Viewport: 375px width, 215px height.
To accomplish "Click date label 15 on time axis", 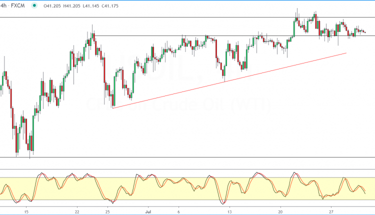I will tap(26, 212).
